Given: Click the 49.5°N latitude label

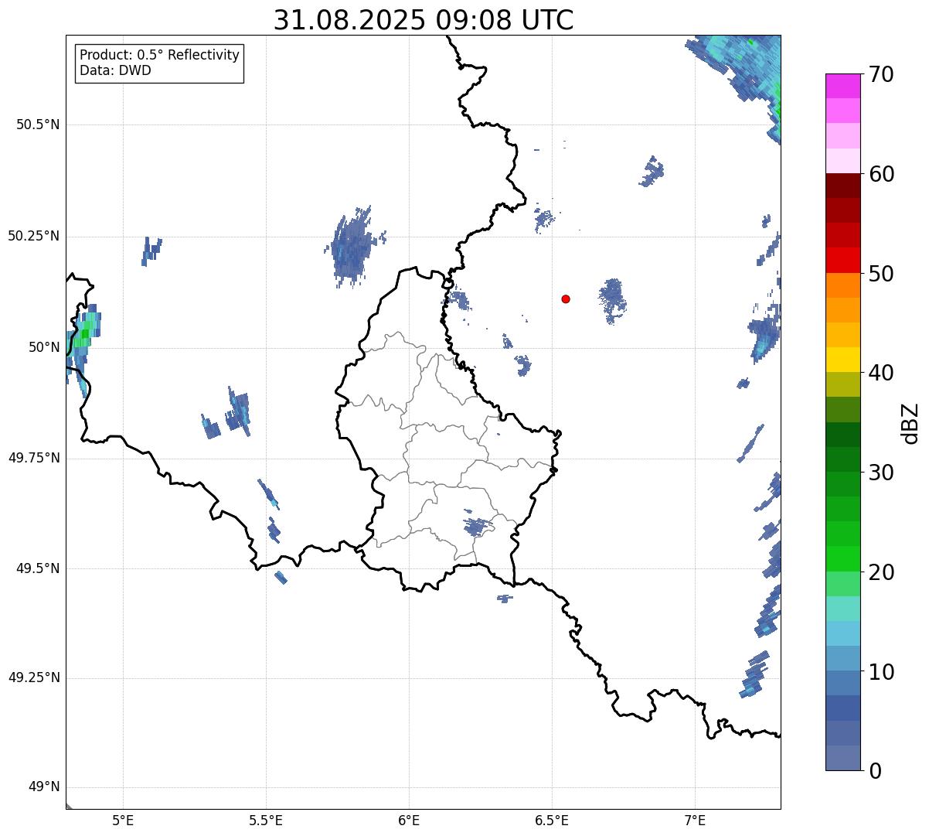Looking at the screenshot, I should pyautogui.click(x=38, y=568).
